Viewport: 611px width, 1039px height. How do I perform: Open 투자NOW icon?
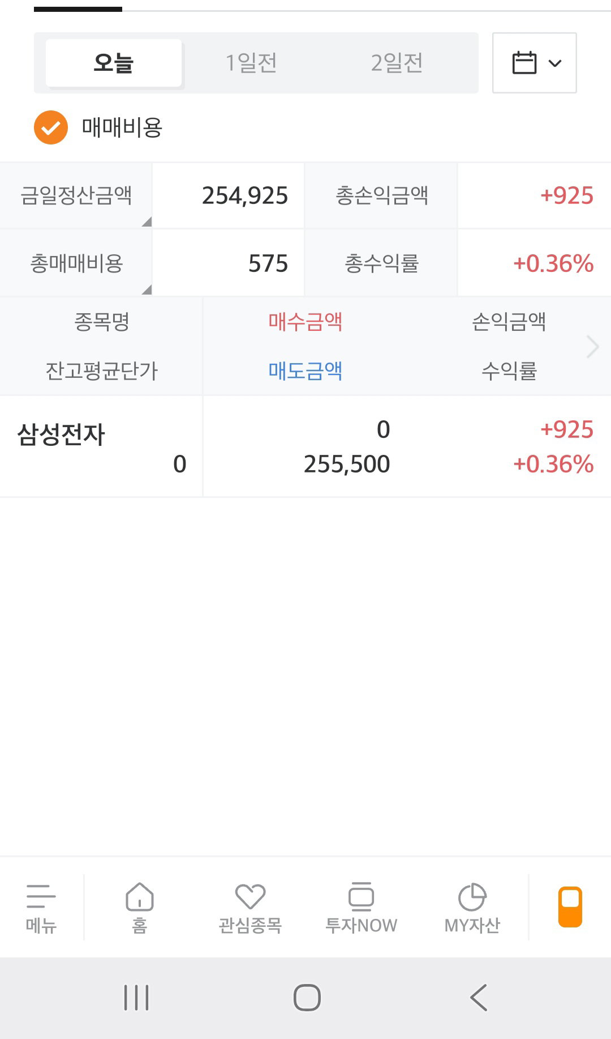[x=361, y=896]
